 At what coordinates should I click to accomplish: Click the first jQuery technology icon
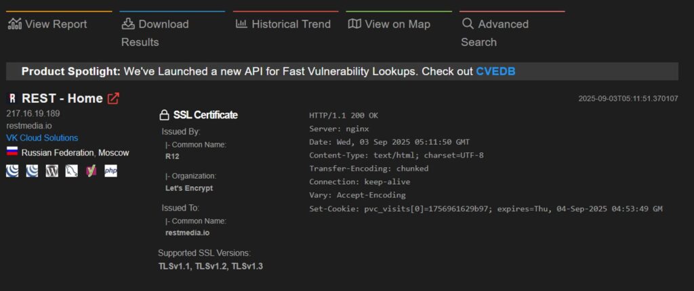pyautogui.click(x=12, y=171)
